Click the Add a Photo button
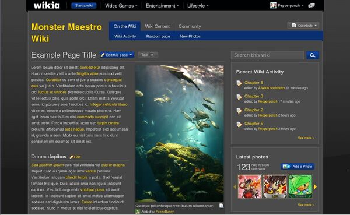 tap(297, 167)
